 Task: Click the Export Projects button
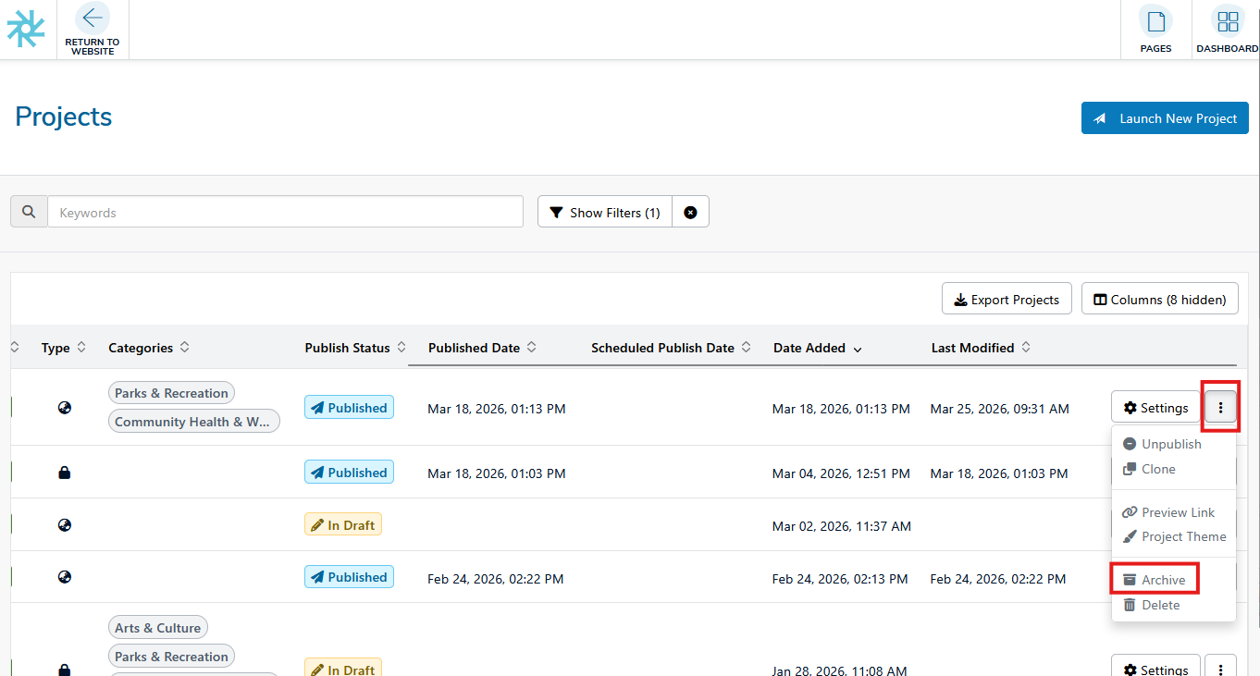(1007, 300)
